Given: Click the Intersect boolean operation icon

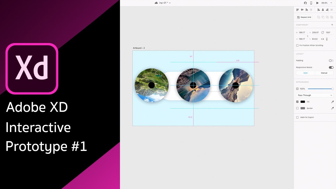Looking at the screenshot, I should tap(327, 17).
